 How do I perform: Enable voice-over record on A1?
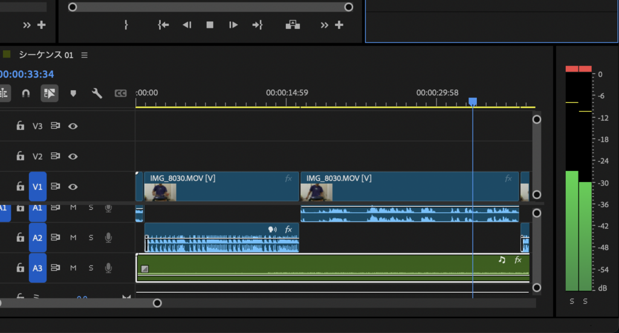[x=108, y=208]
